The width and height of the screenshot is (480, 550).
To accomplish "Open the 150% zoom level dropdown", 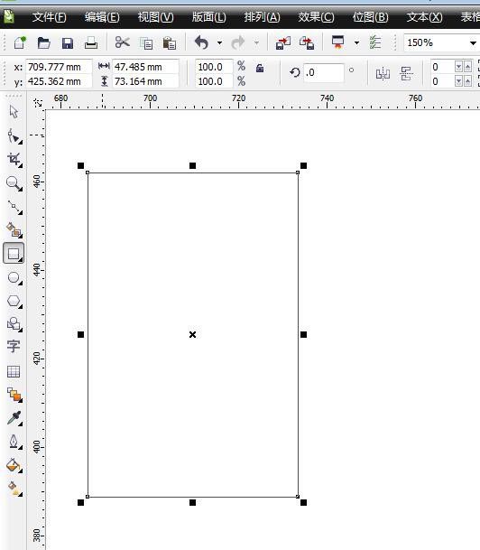I will [473, 43].
